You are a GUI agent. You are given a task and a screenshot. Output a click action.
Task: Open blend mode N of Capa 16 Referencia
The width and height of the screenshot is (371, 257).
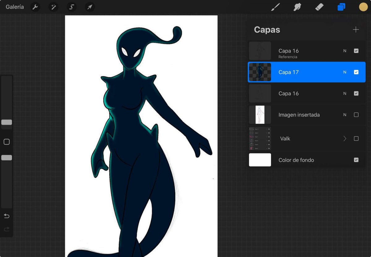345,51
